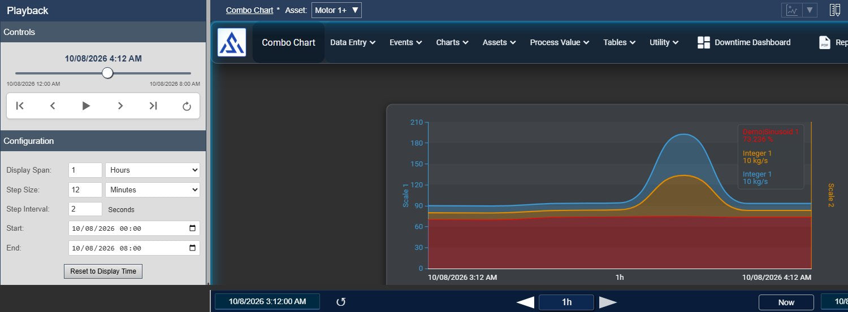Open the Step Size units dropdown
Image resolution: width=848 pixels, height=312 pixels.
(x=153, y=190)
